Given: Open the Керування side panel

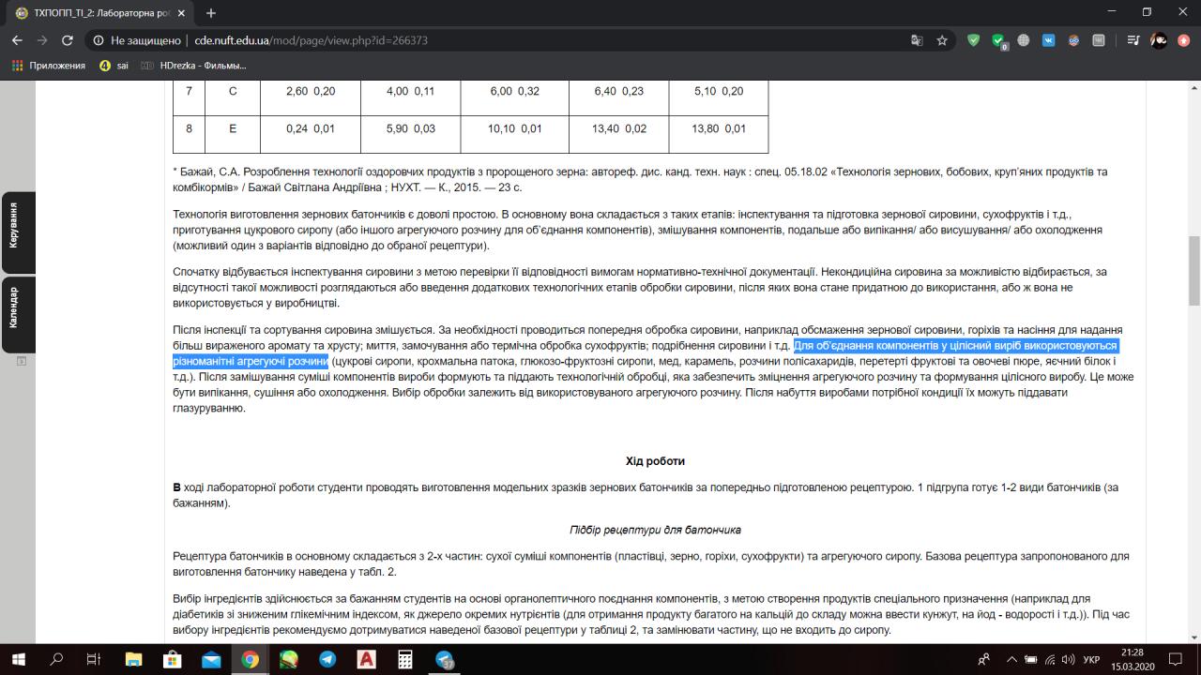Looking at the screenshot, I should [14, 225].
